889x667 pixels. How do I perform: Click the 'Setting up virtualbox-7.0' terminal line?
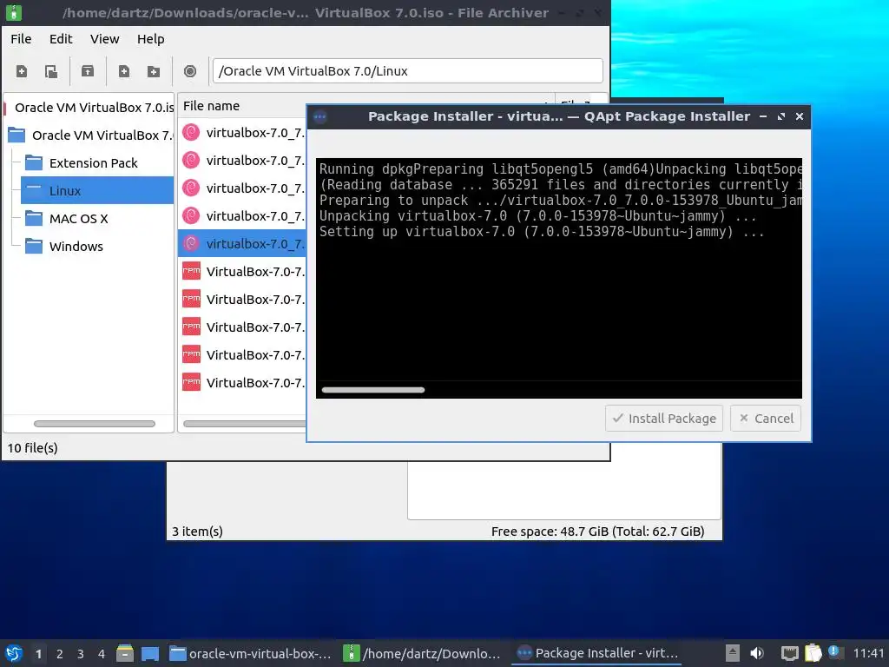tap(542, 231)
